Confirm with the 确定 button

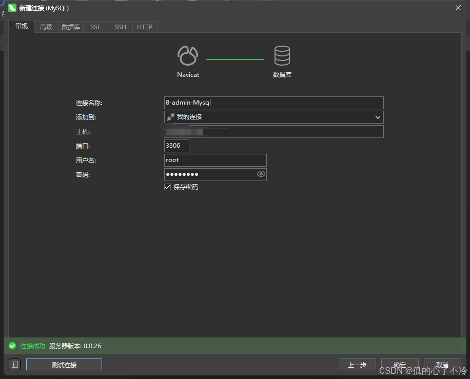(x=400, y=365)
